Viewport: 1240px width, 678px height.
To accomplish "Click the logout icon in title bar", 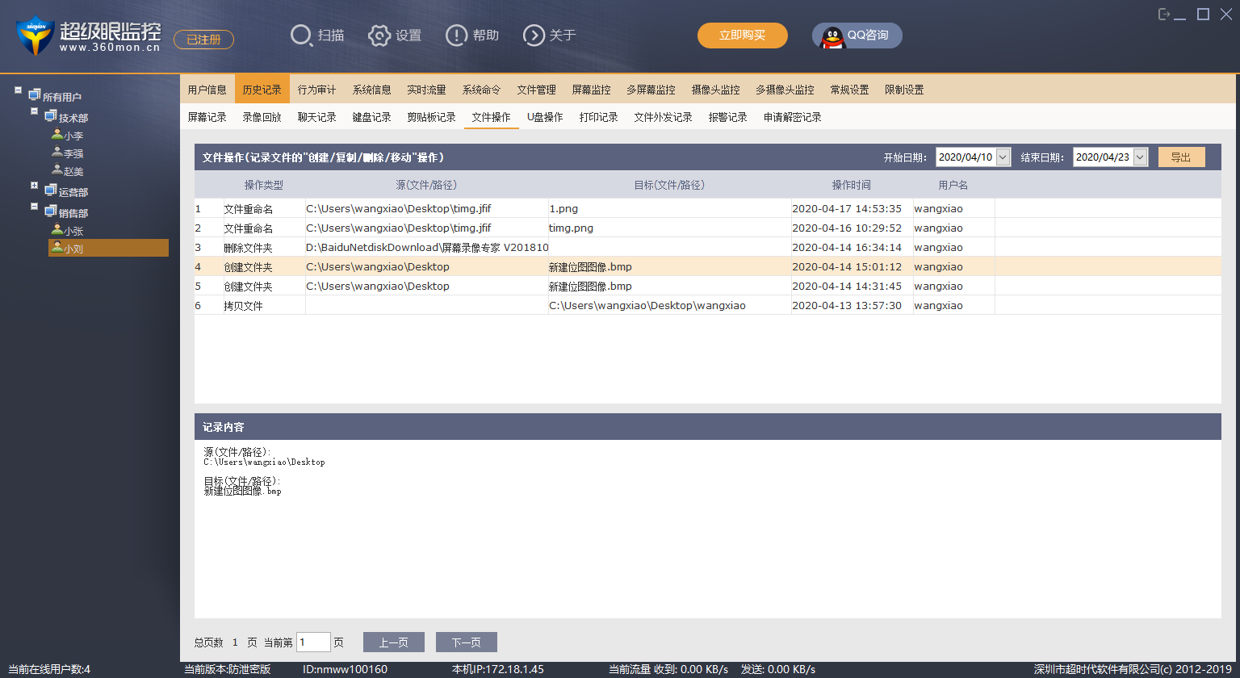I will click(x=1164, y=14).
